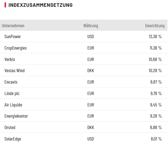Screen dimensions: 168x150
Task: Select the Verbio row name
Action: point(10,59)
